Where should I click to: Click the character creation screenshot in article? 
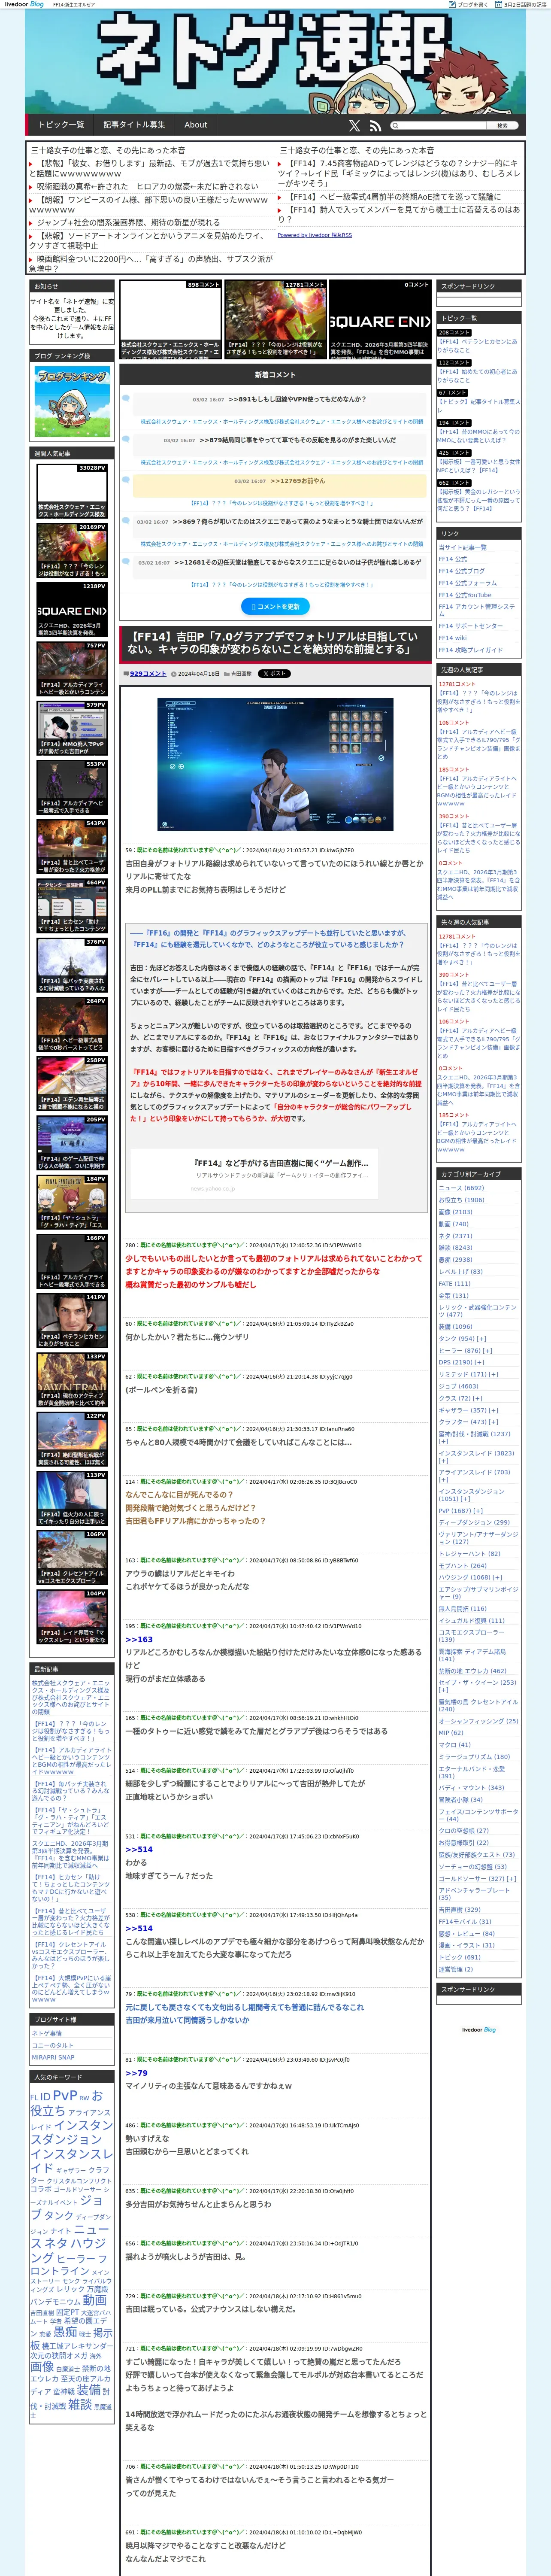point(275,764)
